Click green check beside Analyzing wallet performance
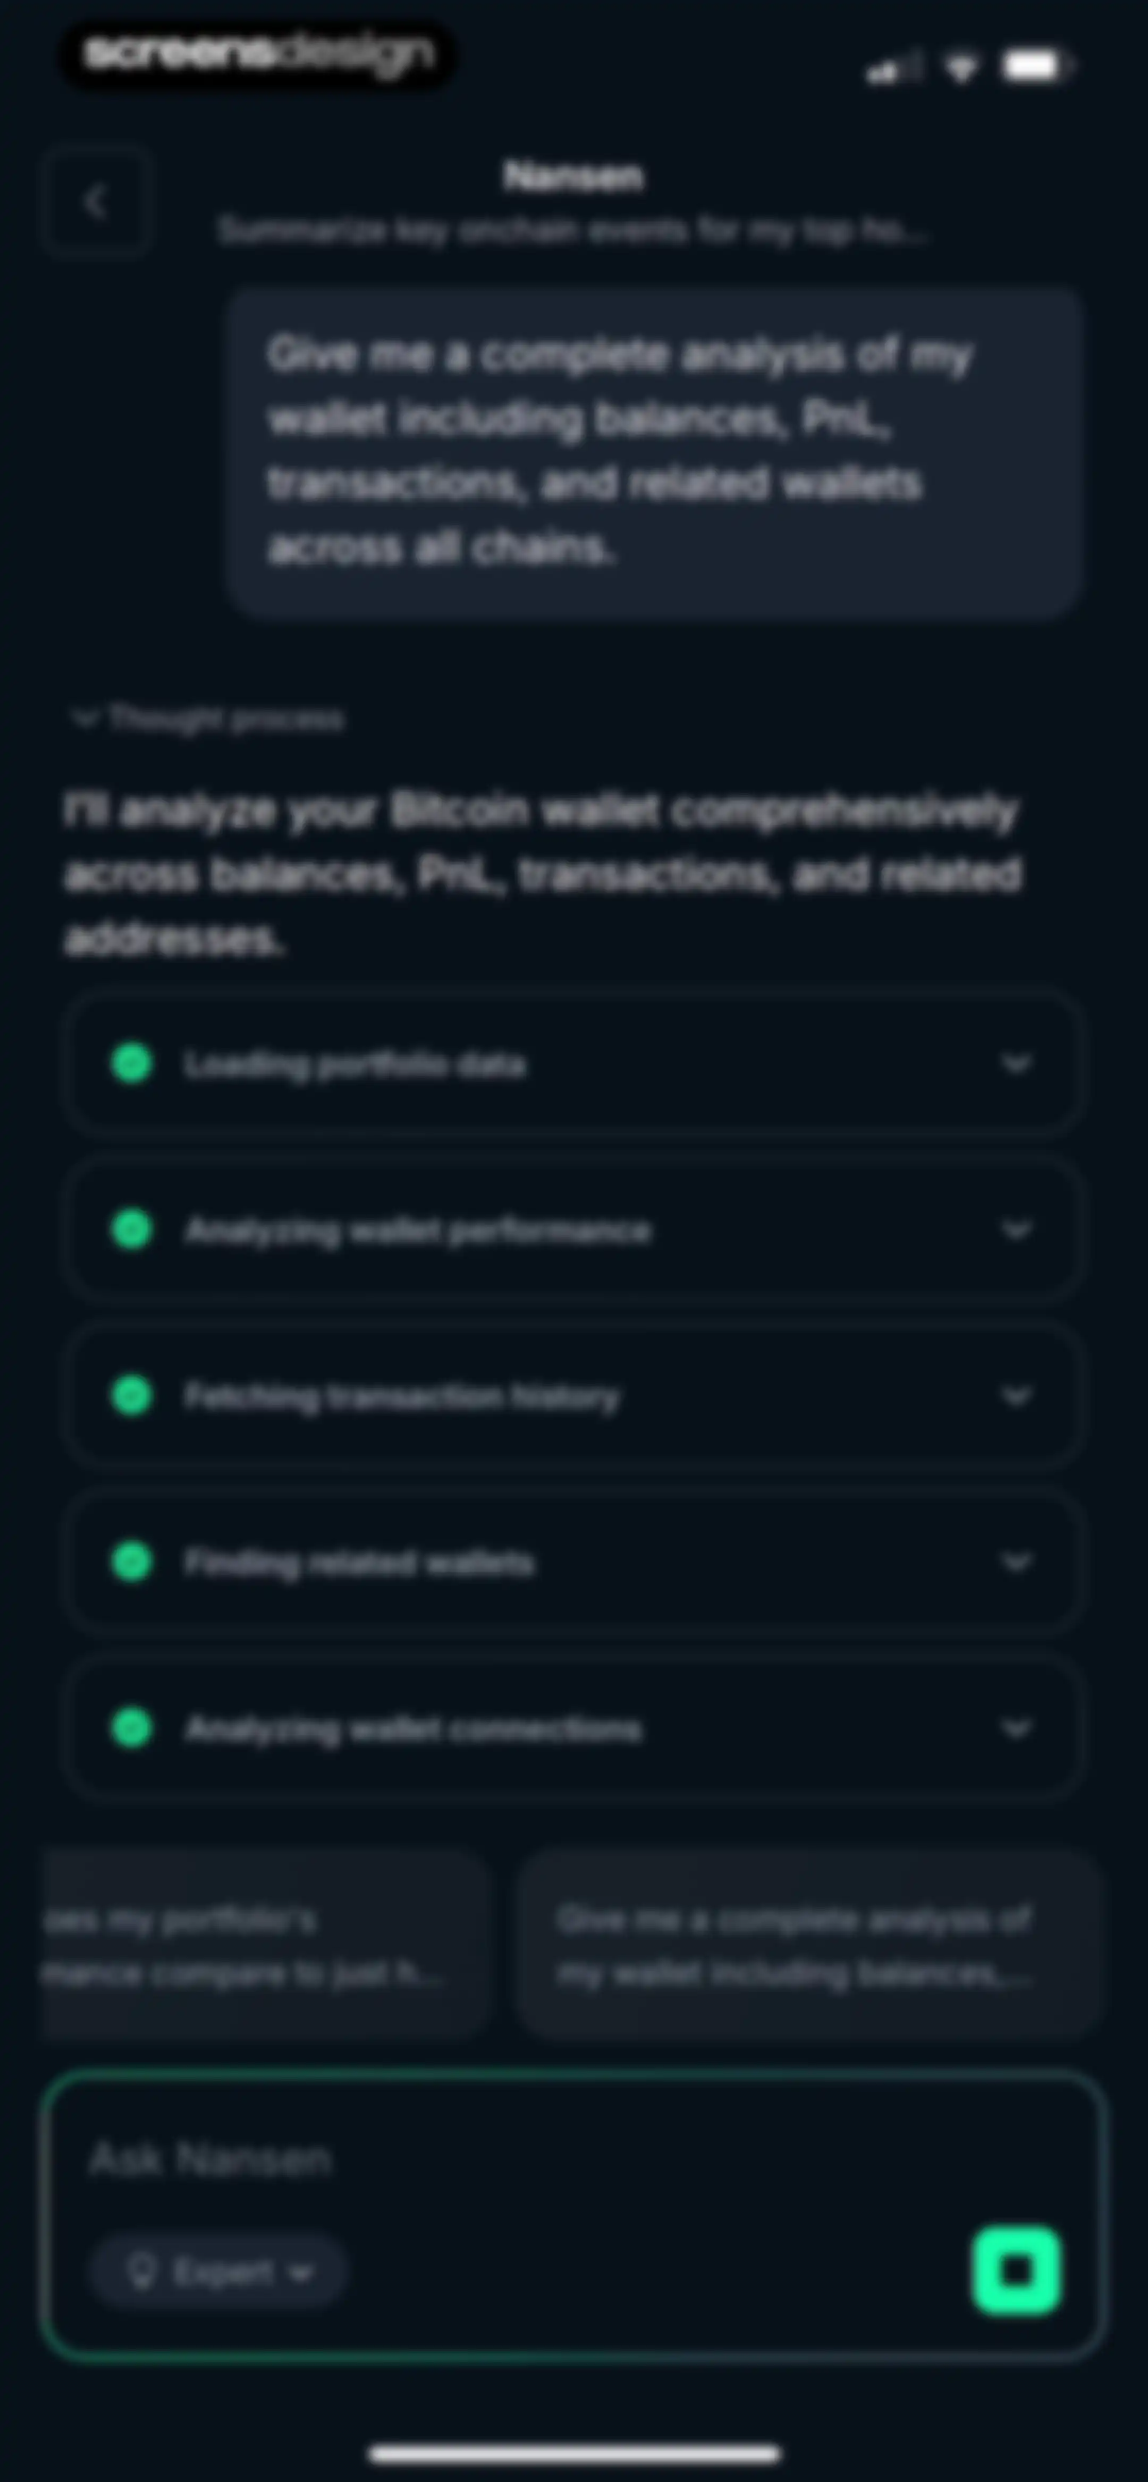The width and height of the screenshot is (1148, 2482). pos(132,1229)
